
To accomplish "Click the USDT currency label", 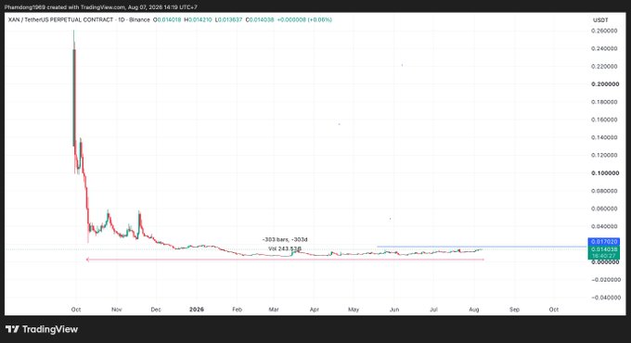I will pos(600,20).
